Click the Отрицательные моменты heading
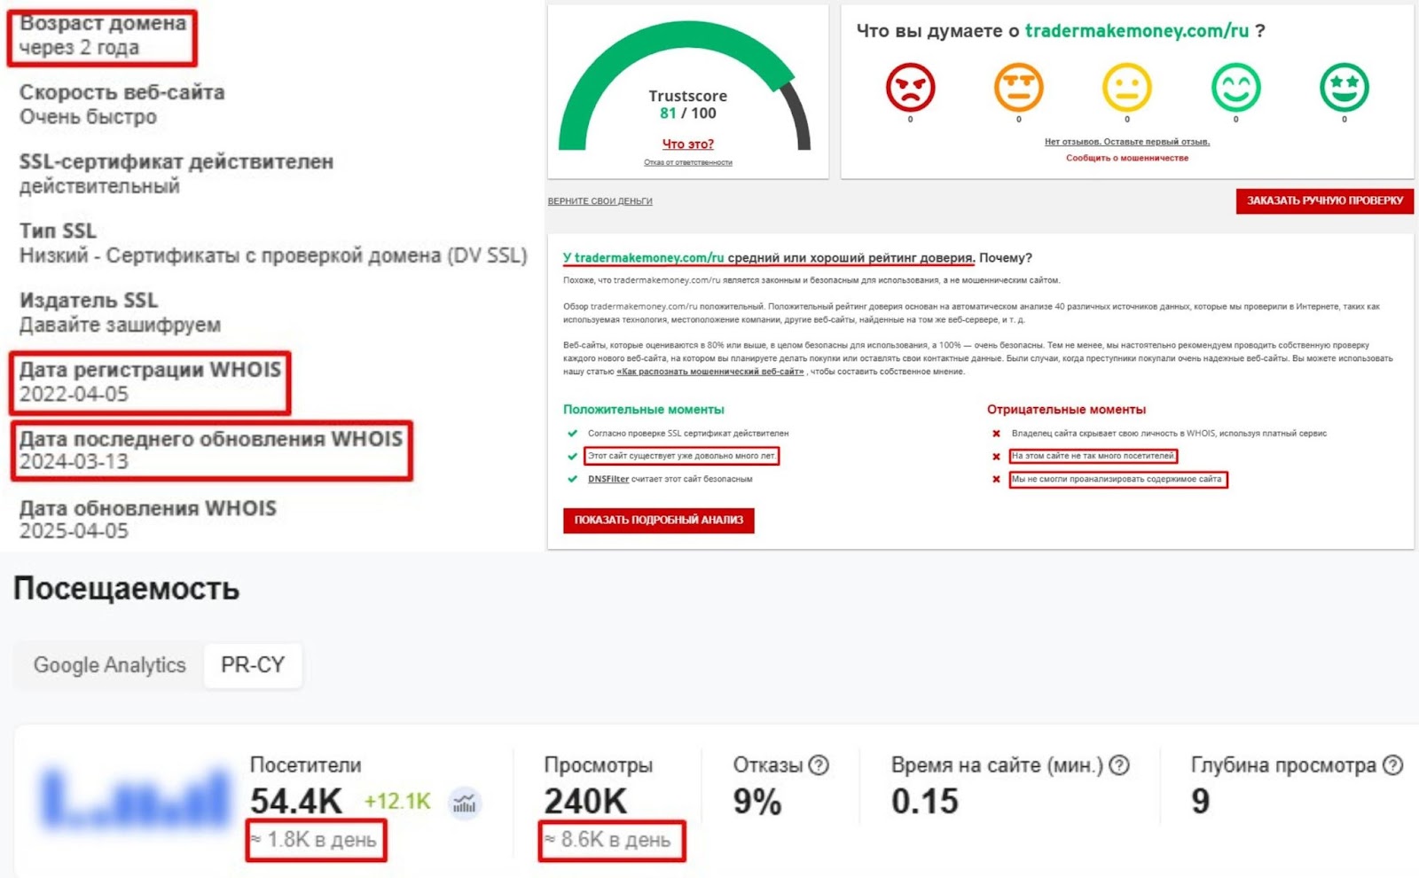Screen dimensions: 1419x878 click(x=1067, y=410)
